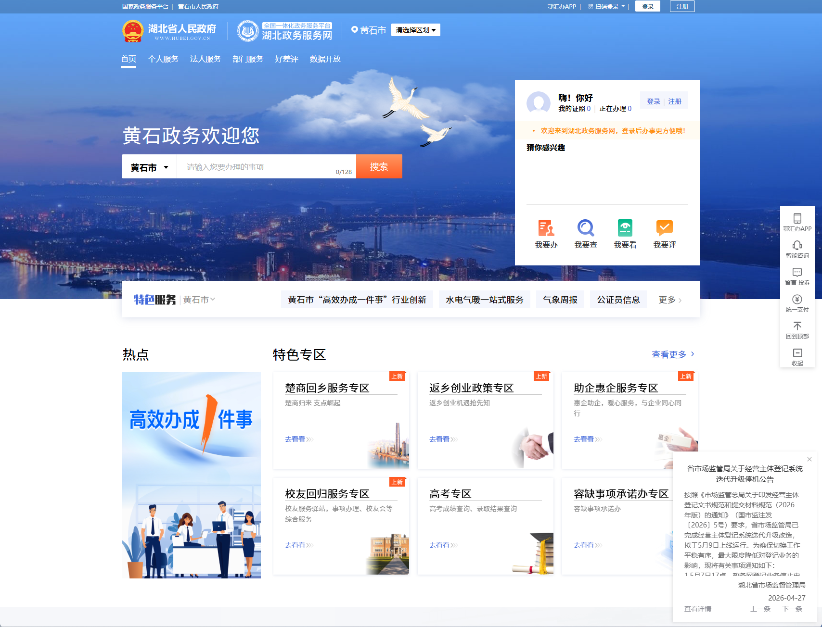Image resolution: width=822 pixels, height=627 pixels.
Task: Open the 好差评 tab
Action: 286,59
